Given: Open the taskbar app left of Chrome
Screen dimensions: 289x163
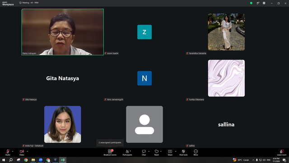Looking at the screenshot, I should (x=19, y=160).
